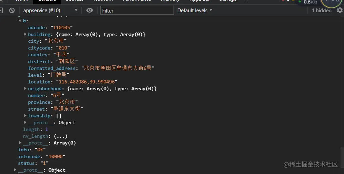344x174 pixels.
Task: Focus the Filter input field
Action: coord(137,10)
